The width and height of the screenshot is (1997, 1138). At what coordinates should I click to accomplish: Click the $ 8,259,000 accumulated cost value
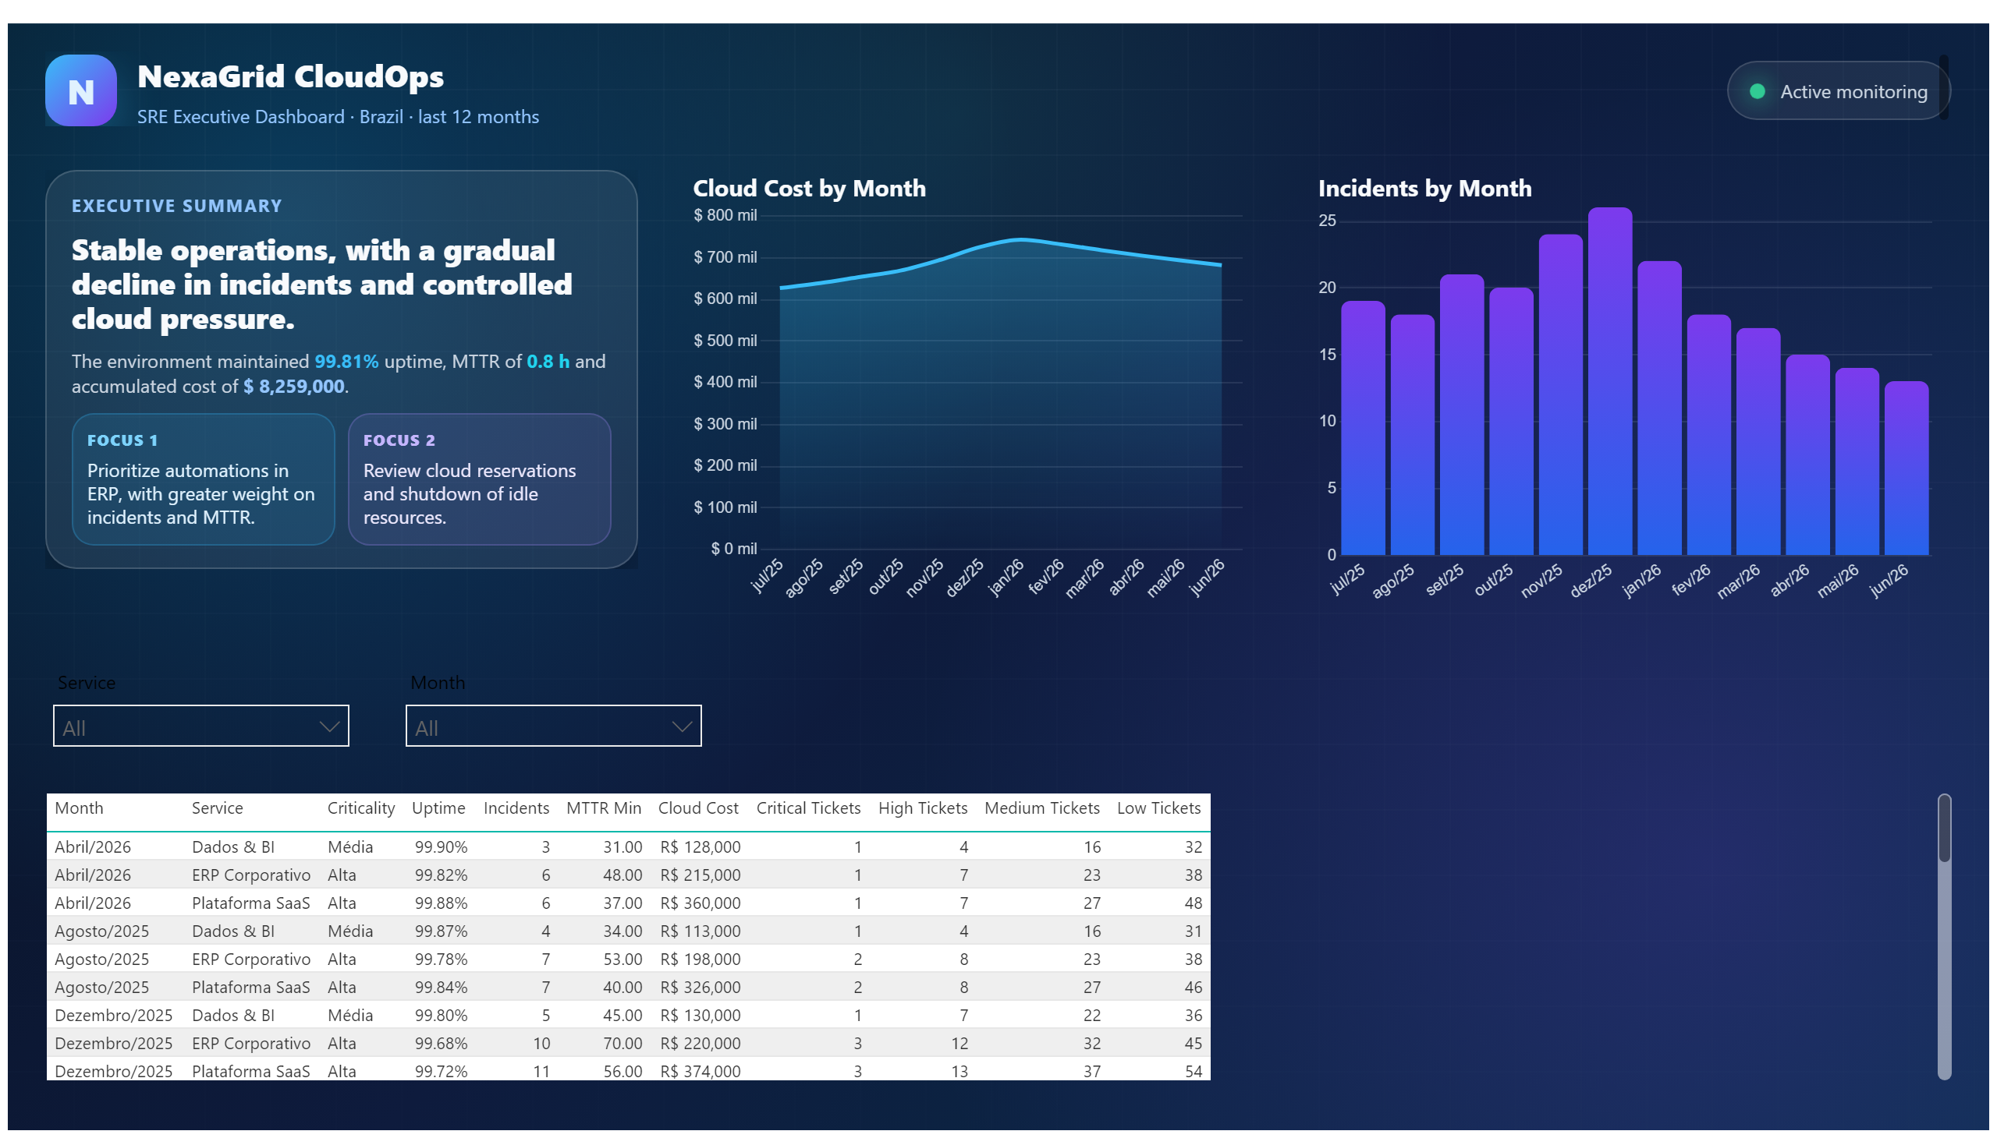click(294, 387)
